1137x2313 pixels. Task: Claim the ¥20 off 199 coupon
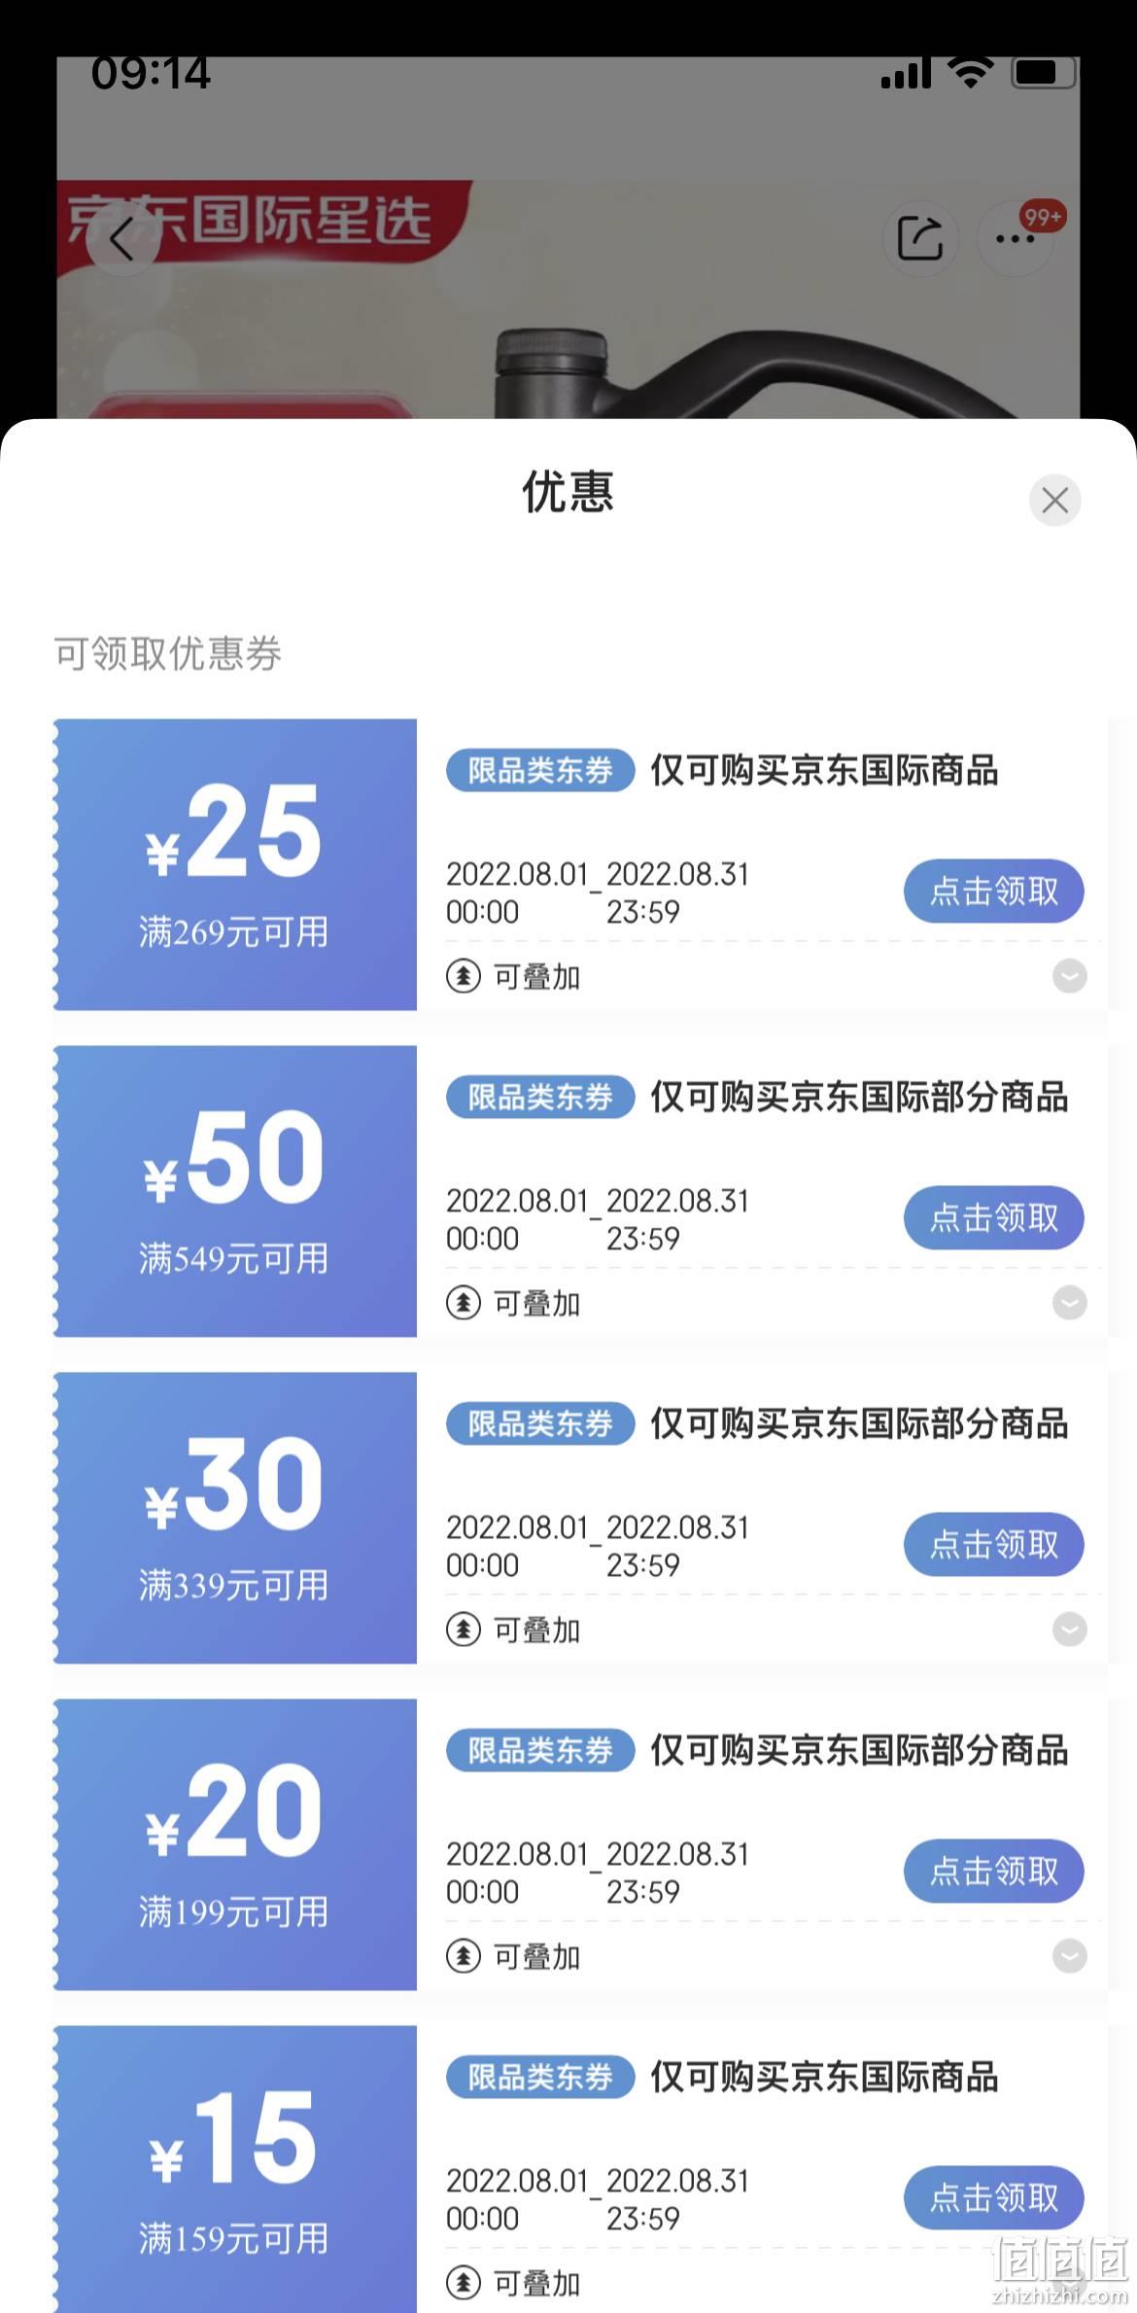(x=994, y=1872)
